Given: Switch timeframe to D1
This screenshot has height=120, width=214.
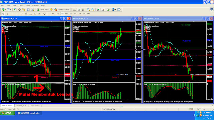Looking at the screenshot, I should coord(80,14).
